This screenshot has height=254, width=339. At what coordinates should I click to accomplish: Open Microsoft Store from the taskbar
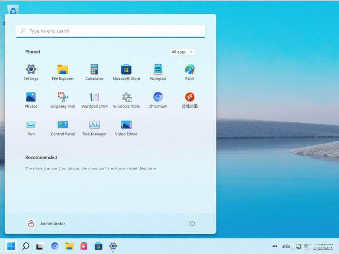(98, 246)
